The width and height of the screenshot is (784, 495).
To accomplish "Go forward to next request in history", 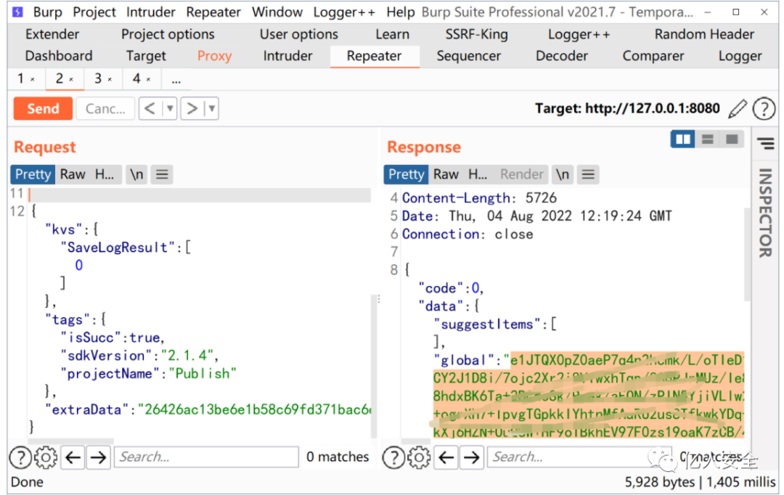I will 192,108.
